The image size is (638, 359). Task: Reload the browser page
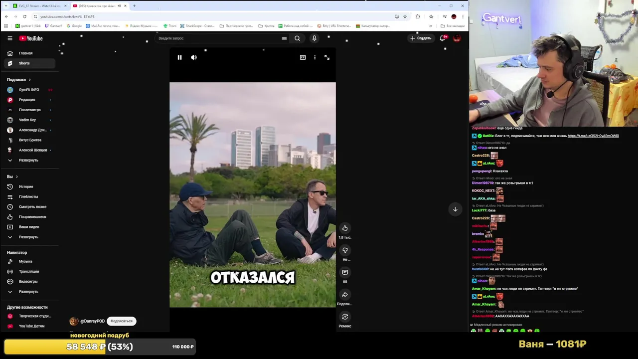(24, 16)
